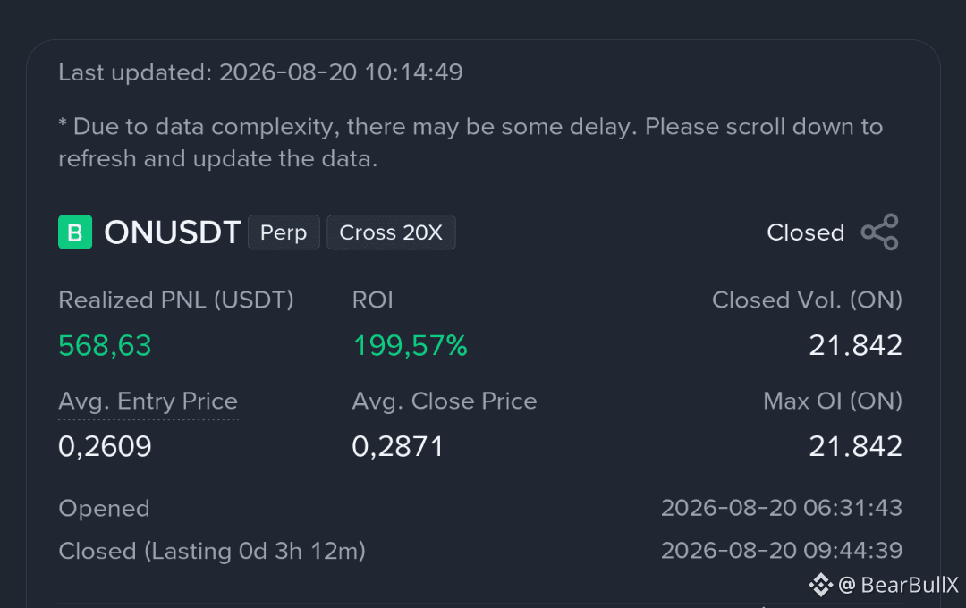966x608 pixels.
Task: Open the Realized PNL (USDT) tooltip label
Action: tap(176, 300)
